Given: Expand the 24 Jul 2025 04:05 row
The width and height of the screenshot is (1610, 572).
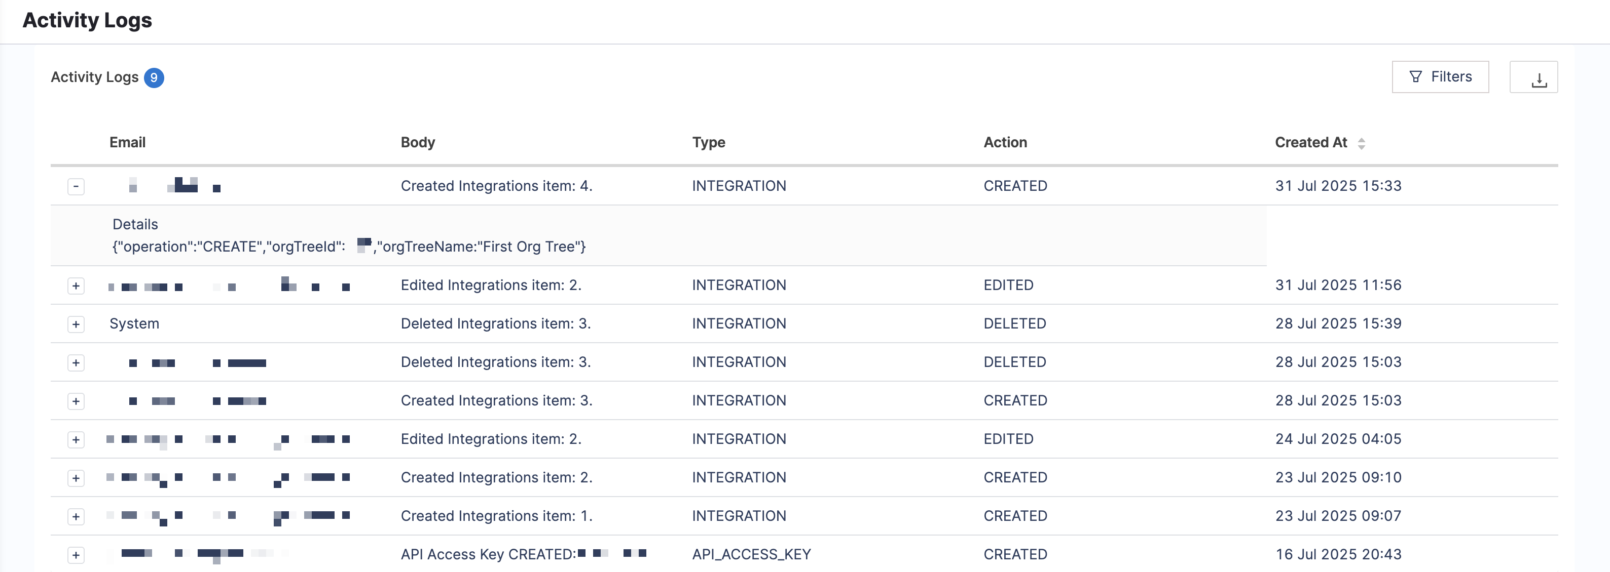Looking at the screenshot, I should coord(76,440).
